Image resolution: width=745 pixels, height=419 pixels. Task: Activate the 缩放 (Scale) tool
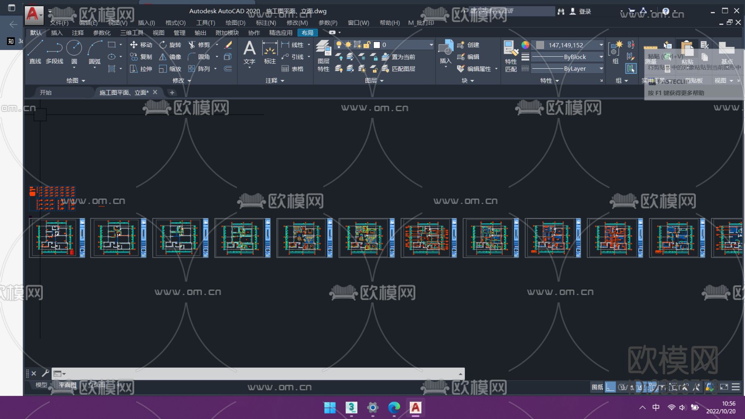coord(171,69)
